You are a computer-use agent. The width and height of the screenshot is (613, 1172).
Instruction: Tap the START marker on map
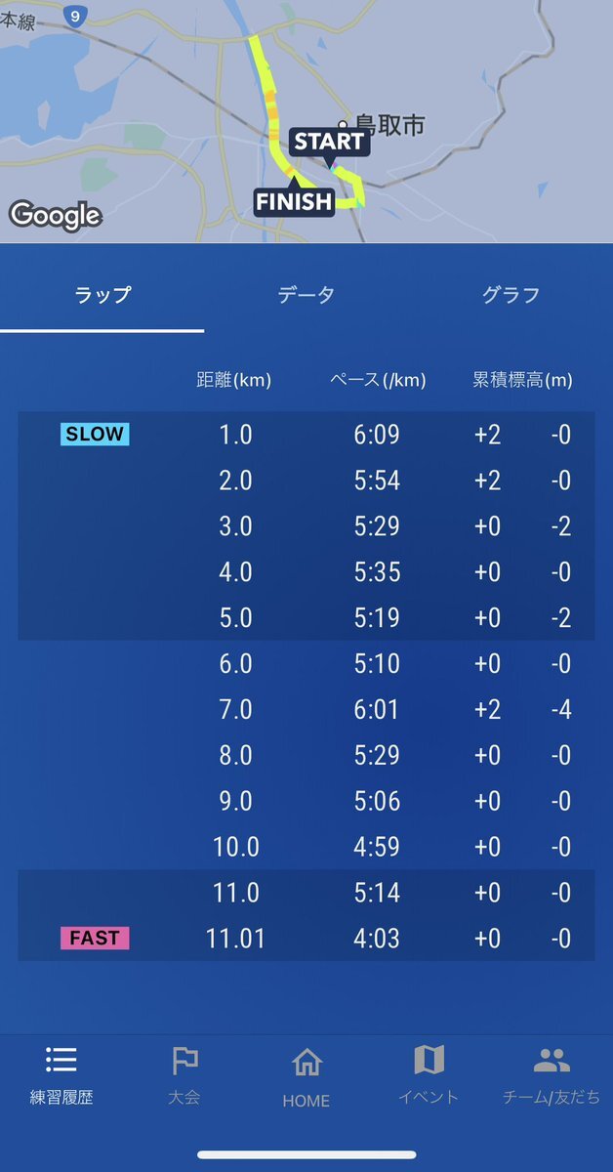click(330, 142)
